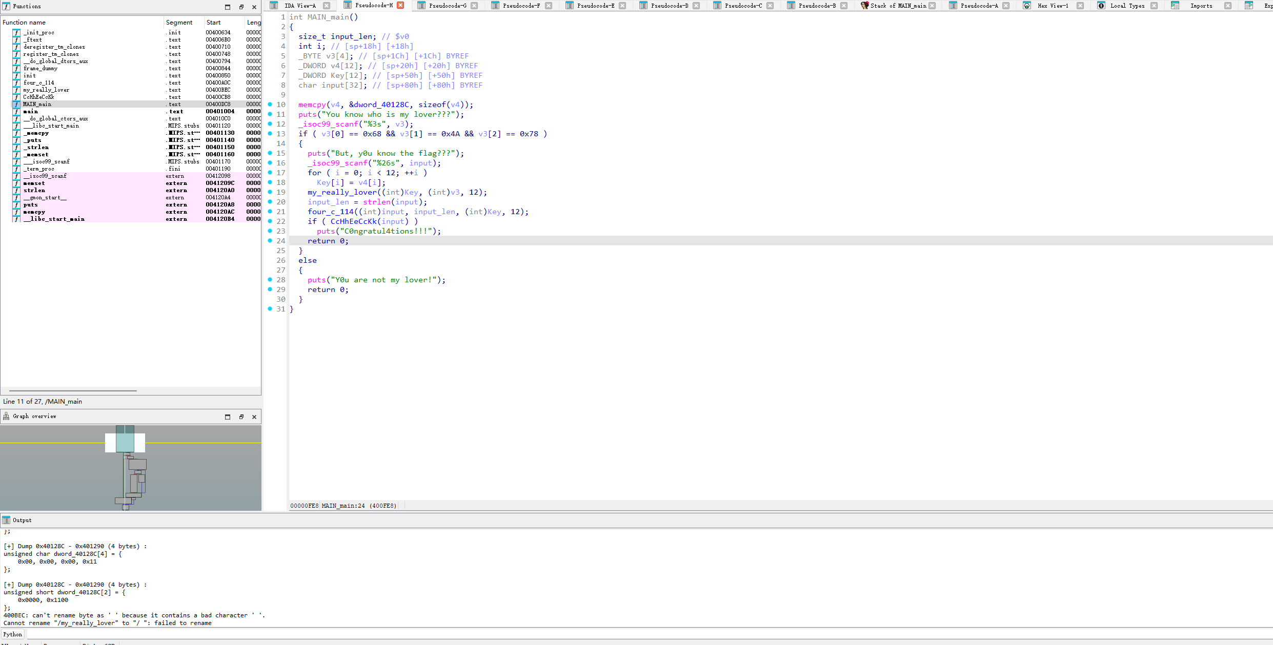
Task: Click CcHhEeCcKk call in pseudocode
Action: 354,221
